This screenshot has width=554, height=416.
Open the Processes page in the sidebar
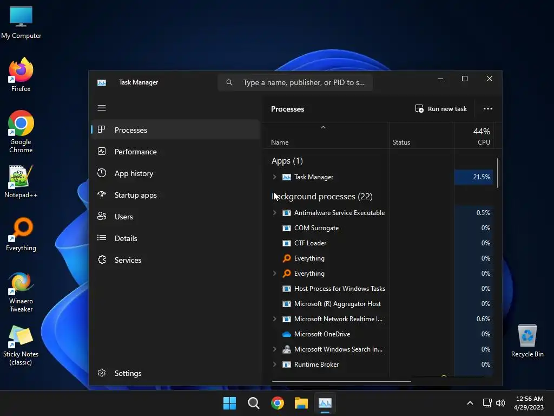(x=176, y=130)
